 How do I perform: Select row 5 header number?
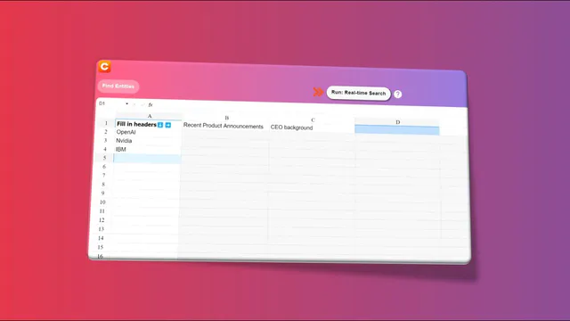(x=105, y=158)
